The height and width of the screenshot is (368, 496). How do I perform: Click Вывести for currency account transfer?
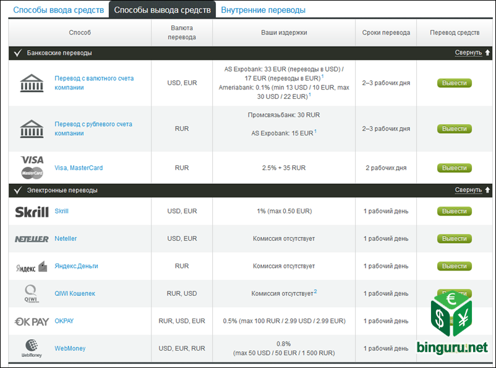click(454, 83)
